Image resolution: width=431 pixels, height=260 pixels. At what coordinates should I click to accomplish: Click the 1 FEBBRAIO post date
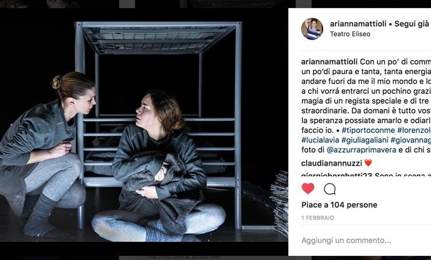(318, 218)
